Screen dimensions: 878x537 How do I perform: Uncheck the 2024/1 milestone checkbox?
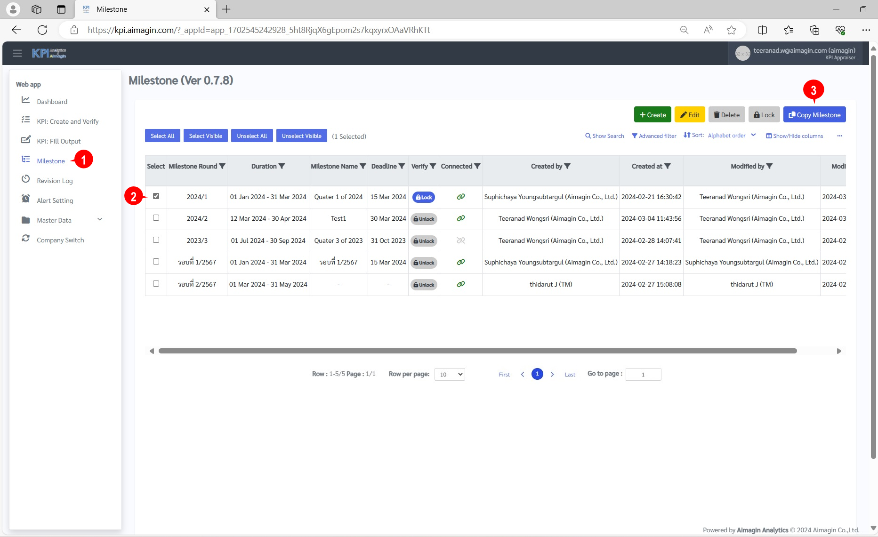[x=156, y=196]
